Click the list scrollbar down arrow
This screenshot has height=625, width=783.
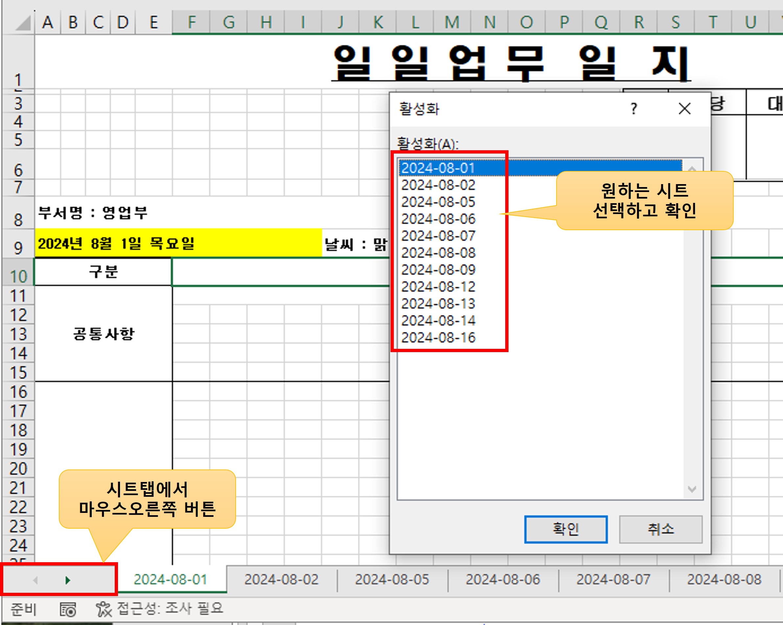(x=692, y=489)
